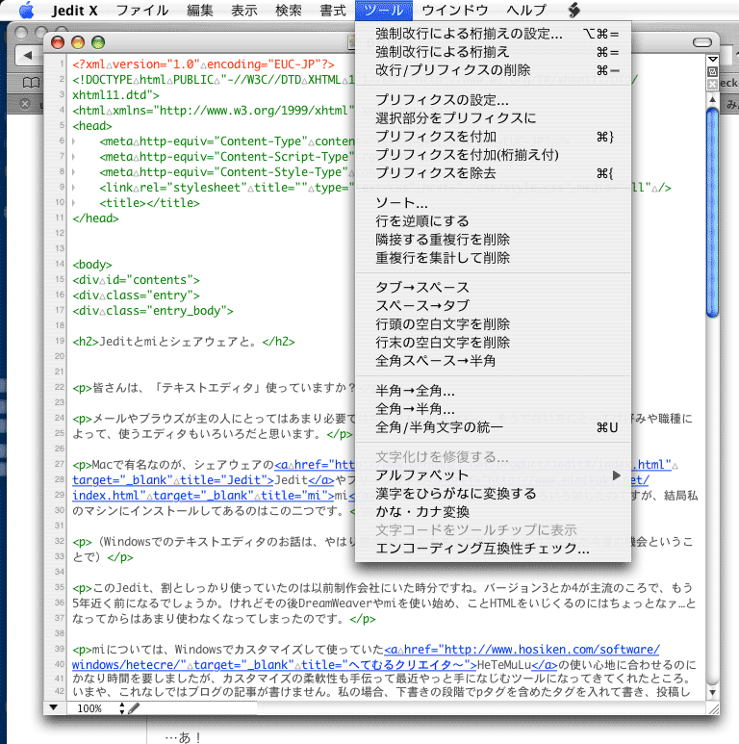Image resolution: width=739 pixels, height=744 pixels.
Task: Select プリフィクスを付加 item
Action: (494, 136)
